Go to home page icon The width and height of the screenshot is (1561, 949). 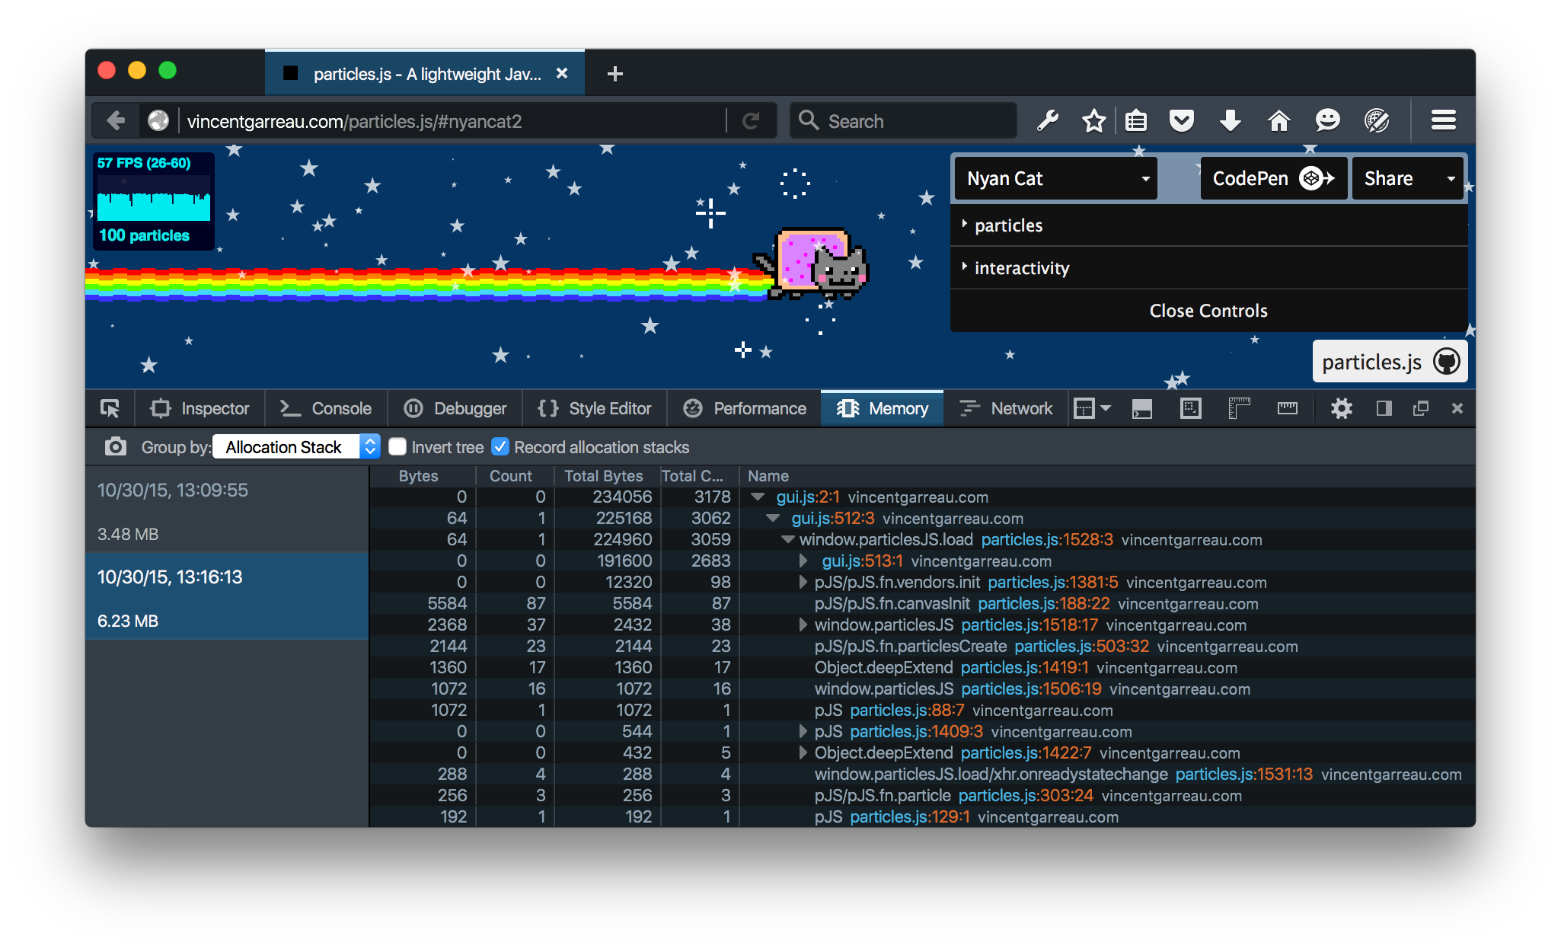pyautogui.click(x=1279, y=120)
